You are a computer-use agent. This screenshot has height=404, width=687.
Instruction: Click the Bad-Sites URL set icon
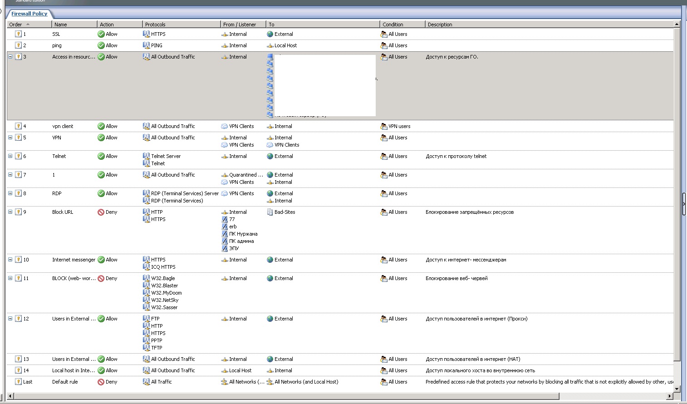point(270,212)
